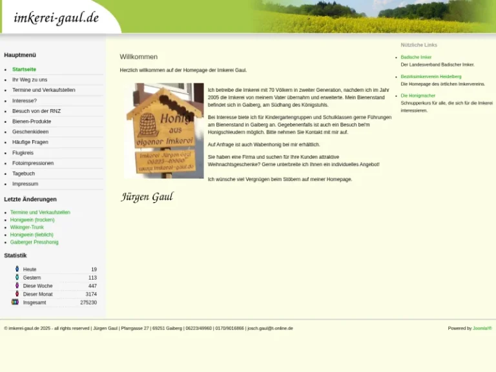
Task: Click the Gestern visitor statistic icon
Action: [17, 277]
